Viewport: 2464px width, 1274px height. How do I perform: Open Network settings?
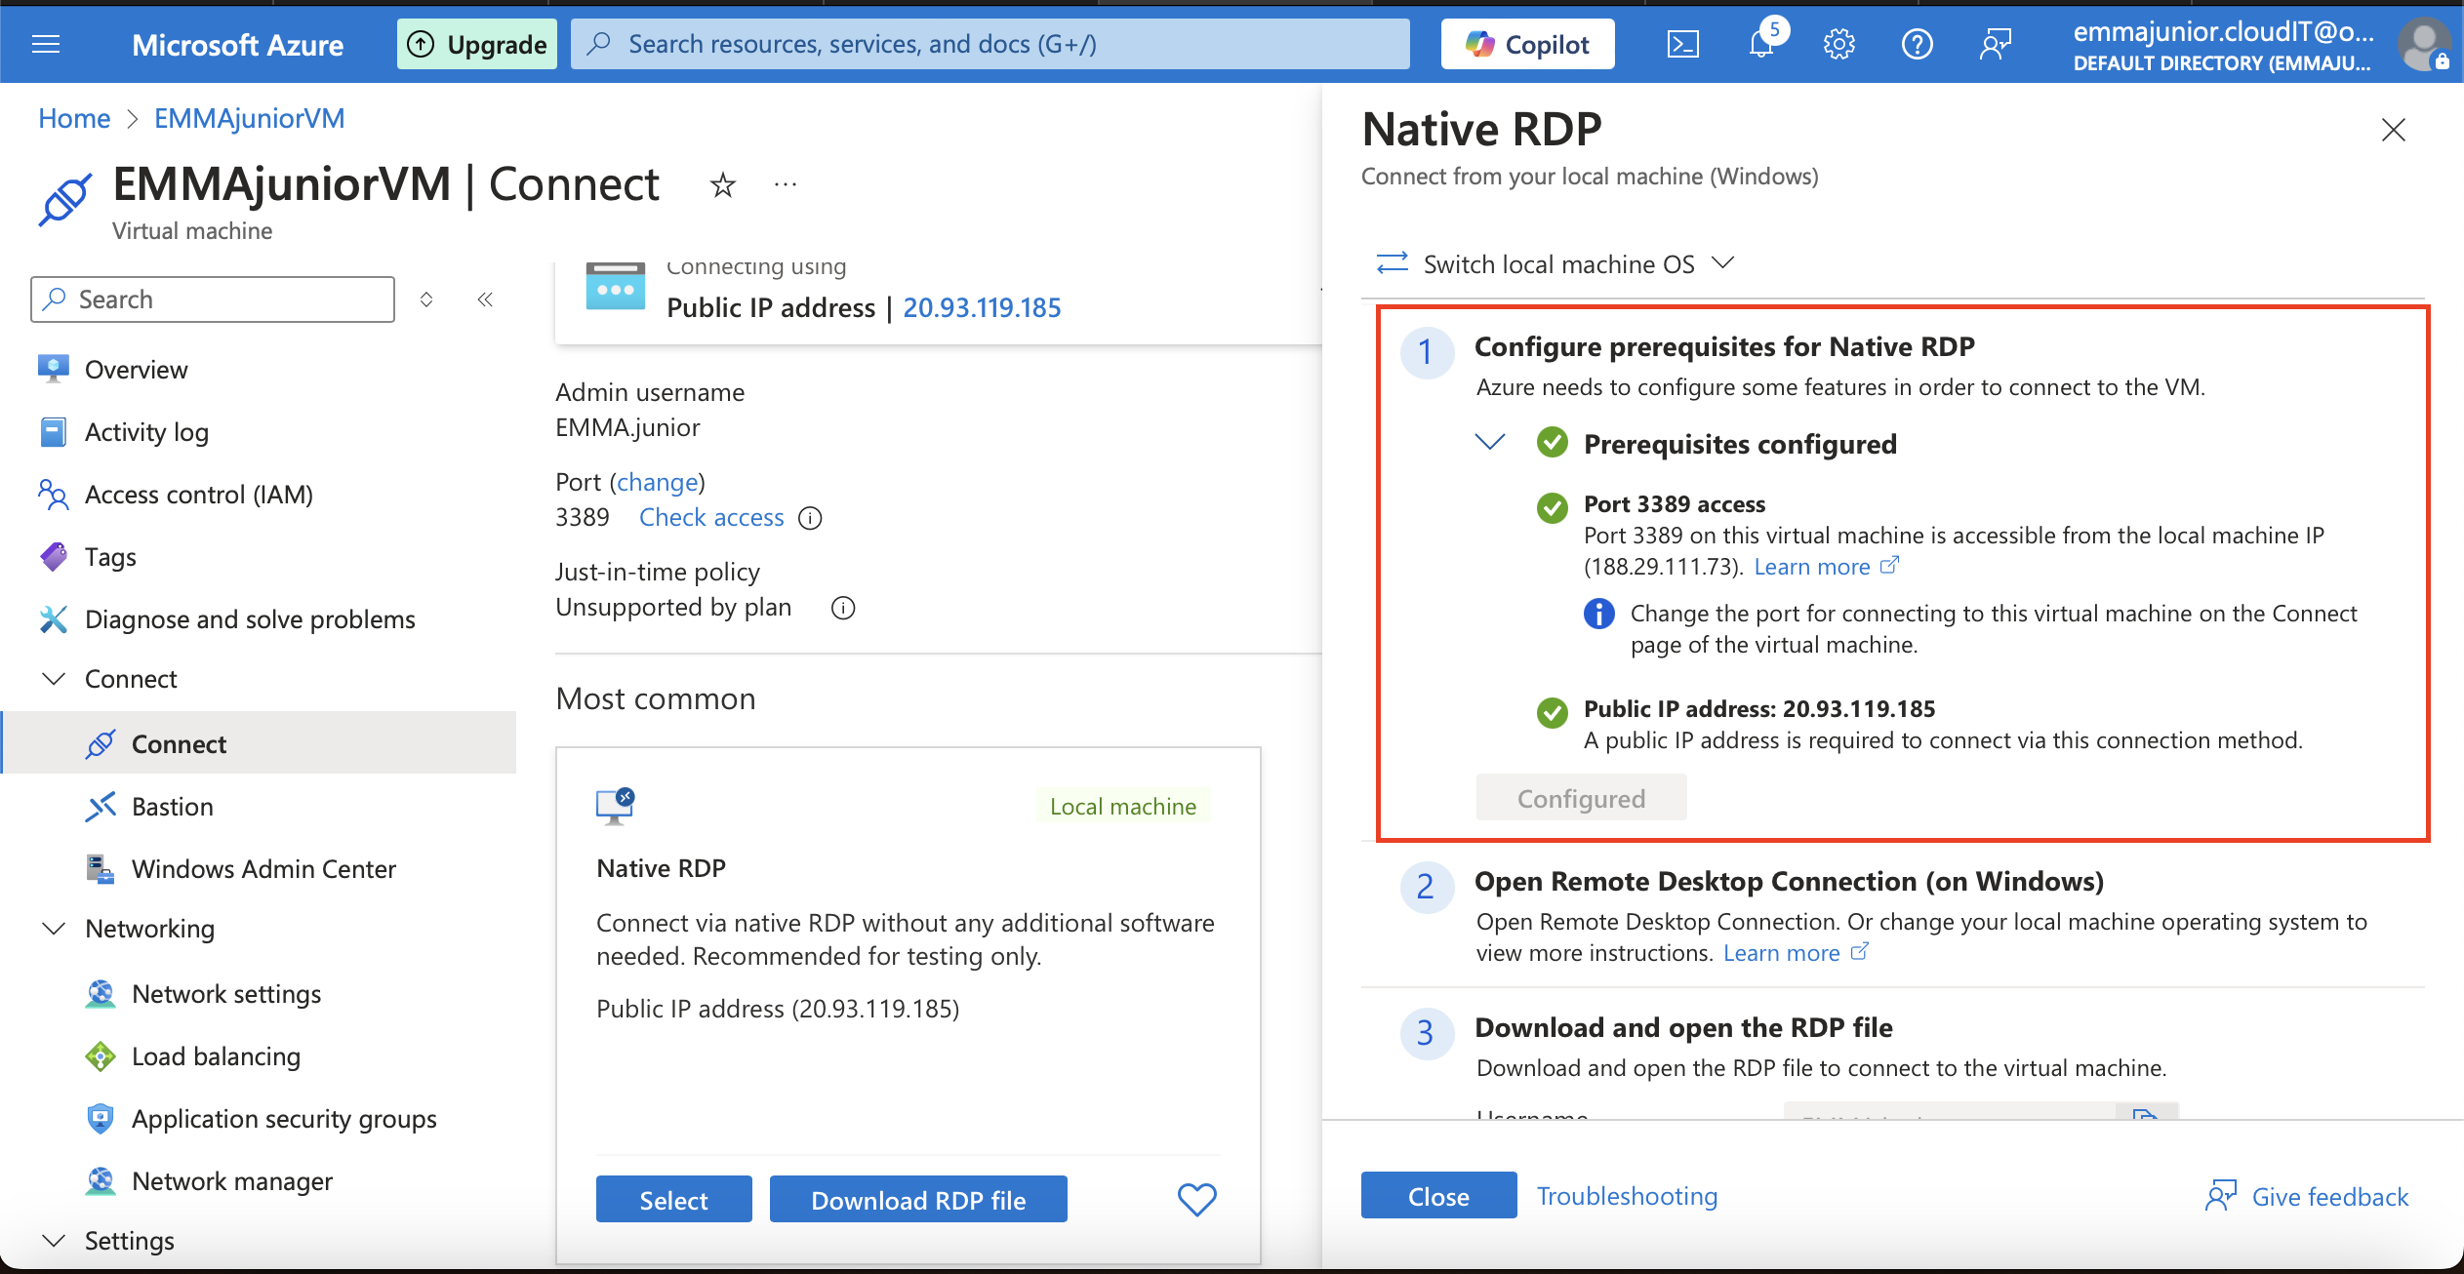point(226,994)
